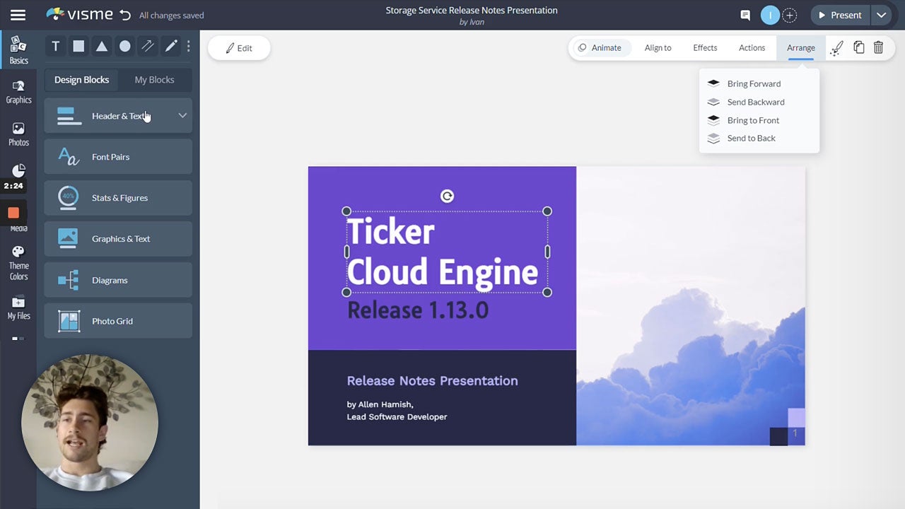Delete the object with the trash icon
Screen dimensions: 905x509
(x=878, y=47)
